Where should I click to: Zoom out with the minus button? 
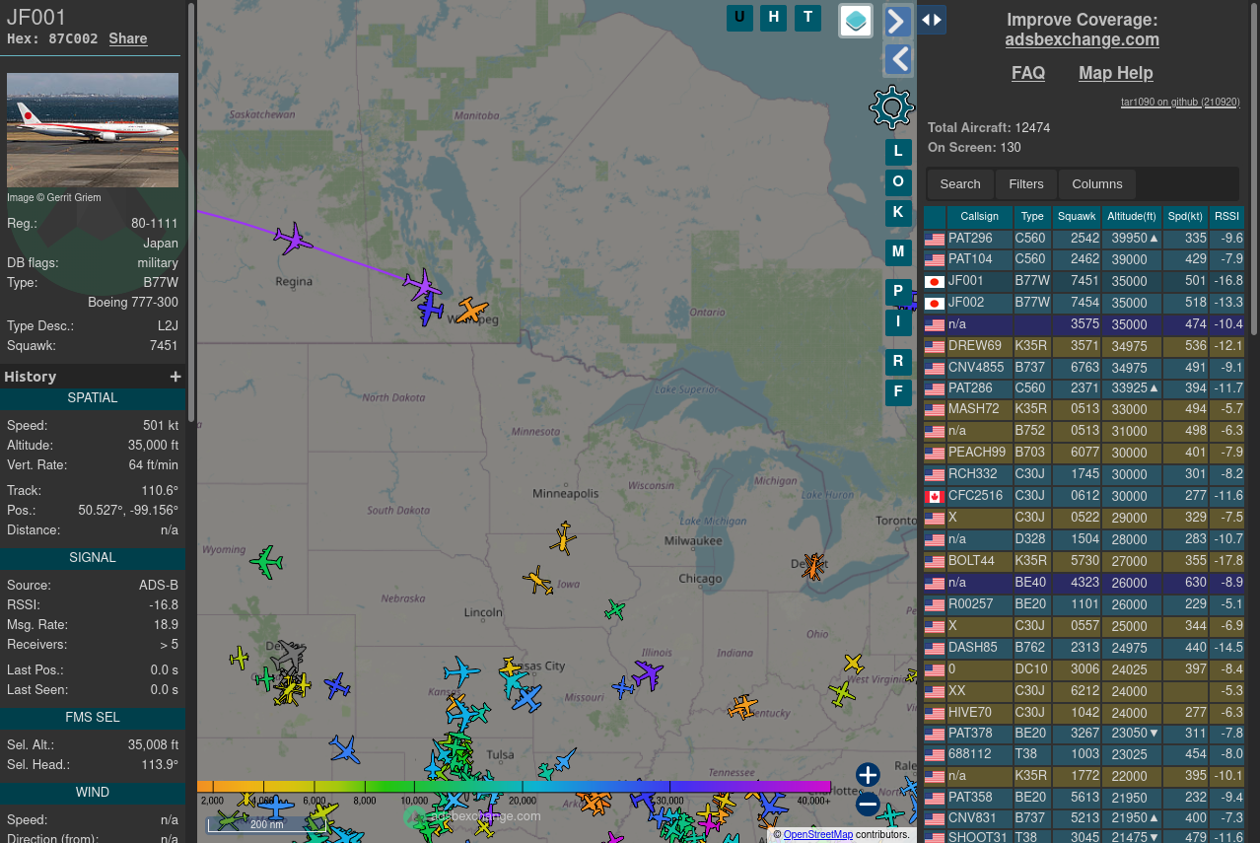868,805
